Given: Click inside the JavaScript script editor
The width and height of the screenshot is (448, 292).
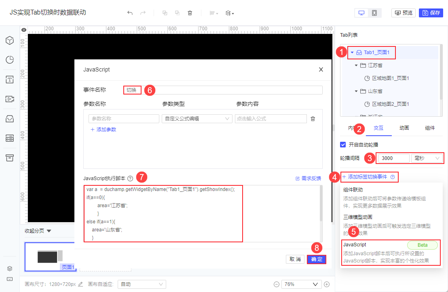Looking at the screenshot, I should click(201, 214).
